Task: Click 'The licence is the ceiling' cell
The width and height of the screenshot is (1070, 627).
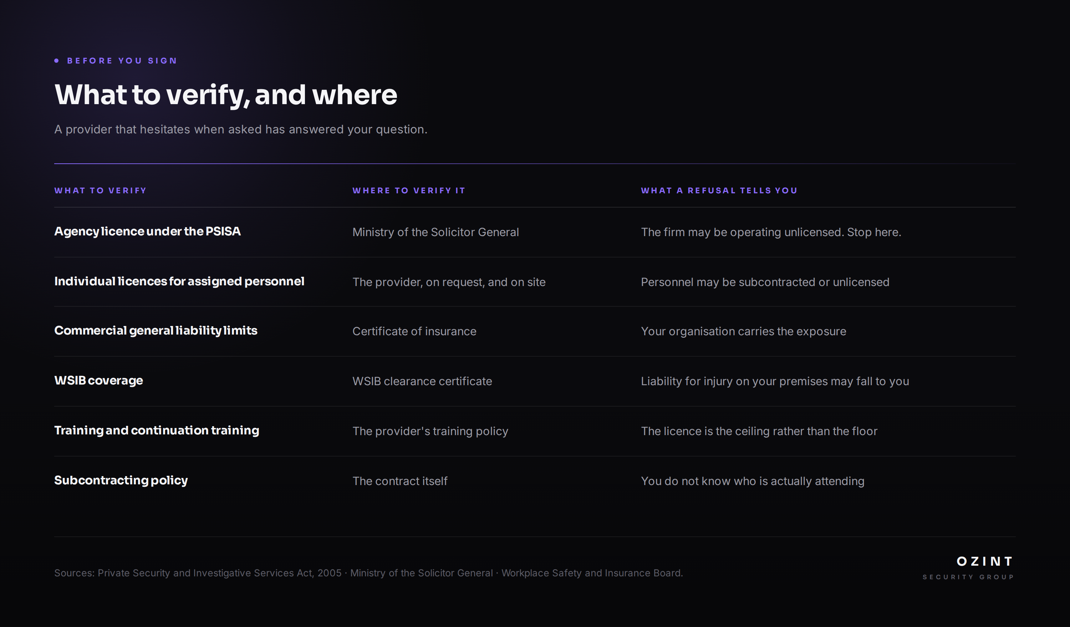Action: tap(759, 431)
